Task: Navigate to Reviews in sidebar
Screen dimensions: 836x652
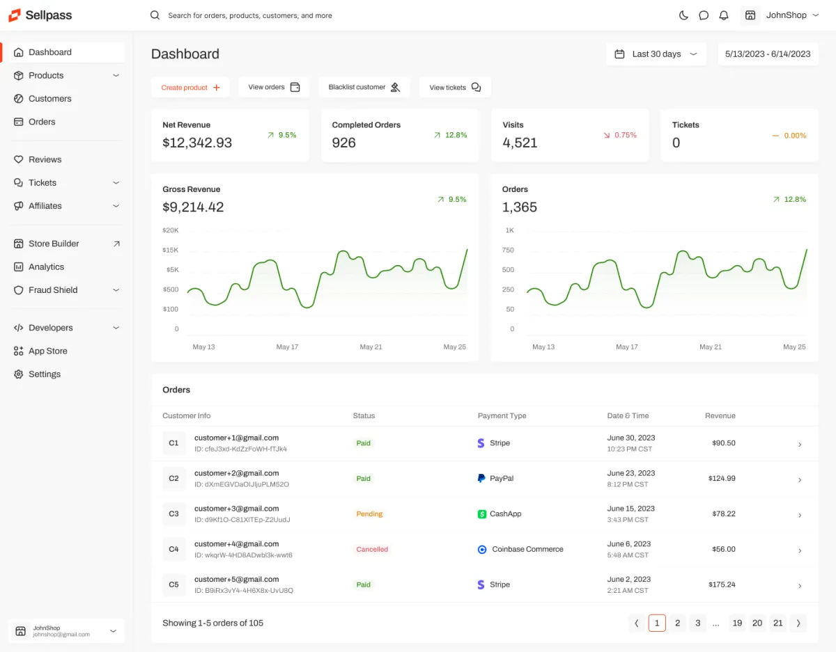Action: point(45,159)
